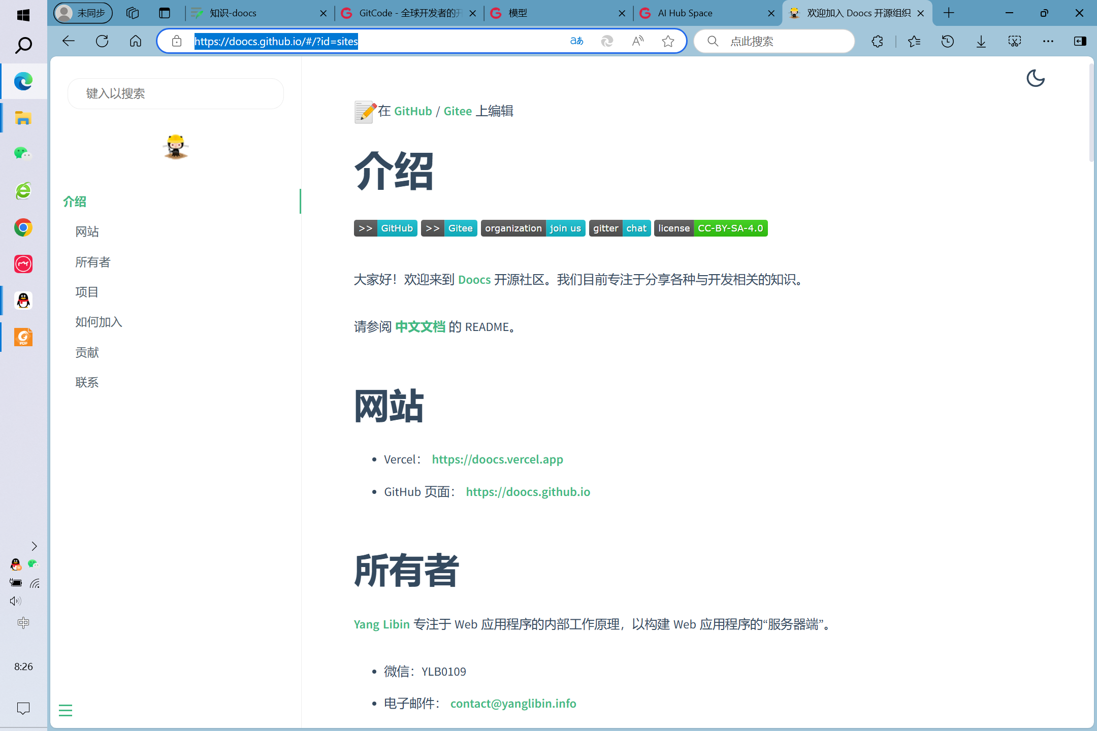Click the Doocs mascot logo in the sidebar
Viewport: 1097px width, 731px height.
point(176,147)
